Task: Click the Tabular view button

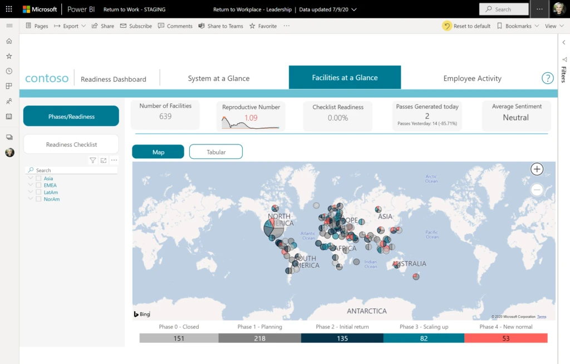Action: (x=216, y=152)
